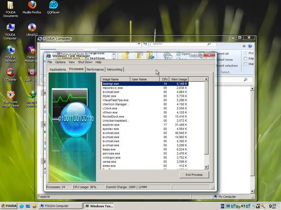Click the show desktop quick launch icon
Screen dimensions: 281x210
[28, 206]
